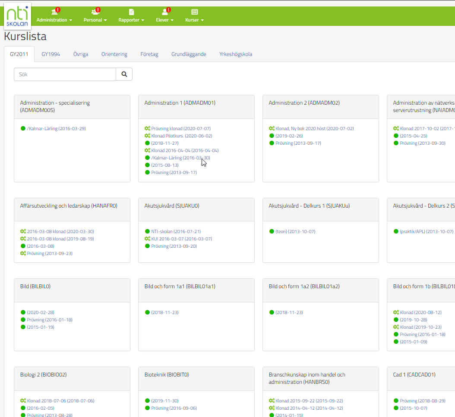Open the Administration dropdown menu
455x417 pixels.
pyautogui.click(x=54, y=20)
